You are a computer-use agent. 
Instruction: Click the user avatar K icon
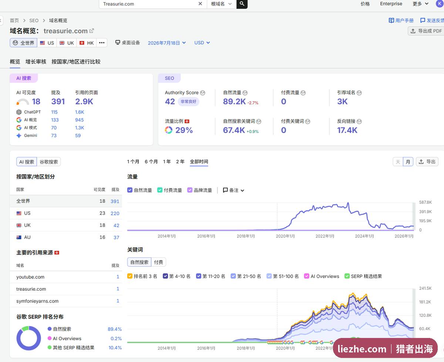pyautogui.click(x=439, y=4)
